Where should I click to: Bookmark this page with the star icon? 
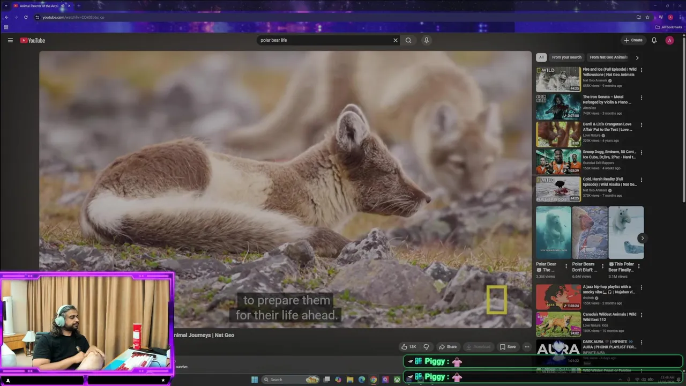[647, 17]
